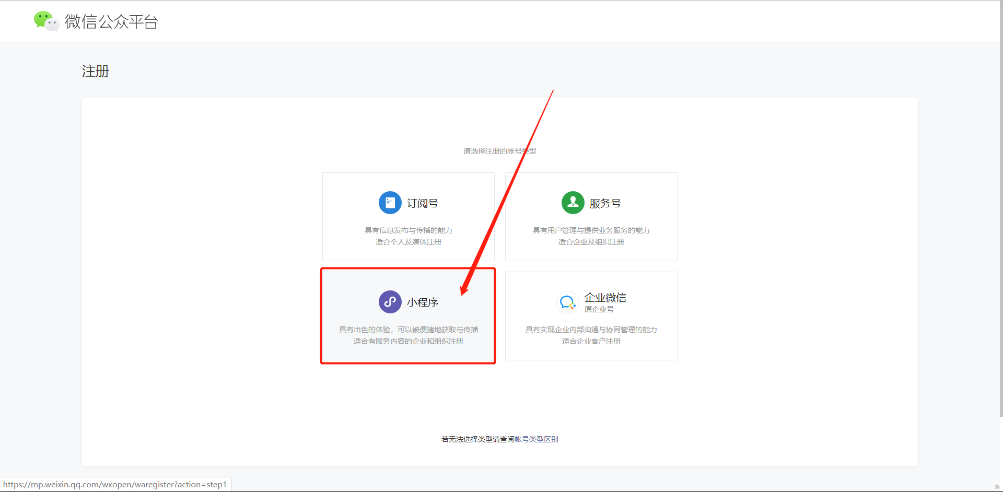
Task: Choose the 服务号 account type title
Action: (x=605, y=203)
